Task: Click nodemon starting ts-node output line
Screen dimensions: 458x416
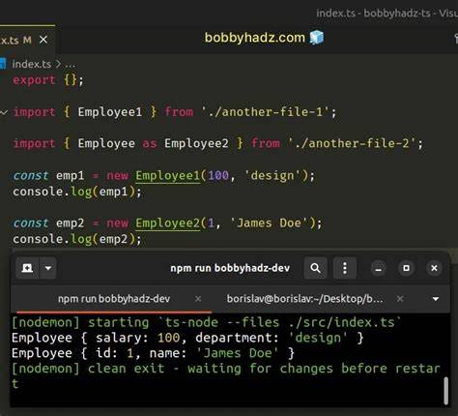Action: pyautogui.click(x=207, y=322)
